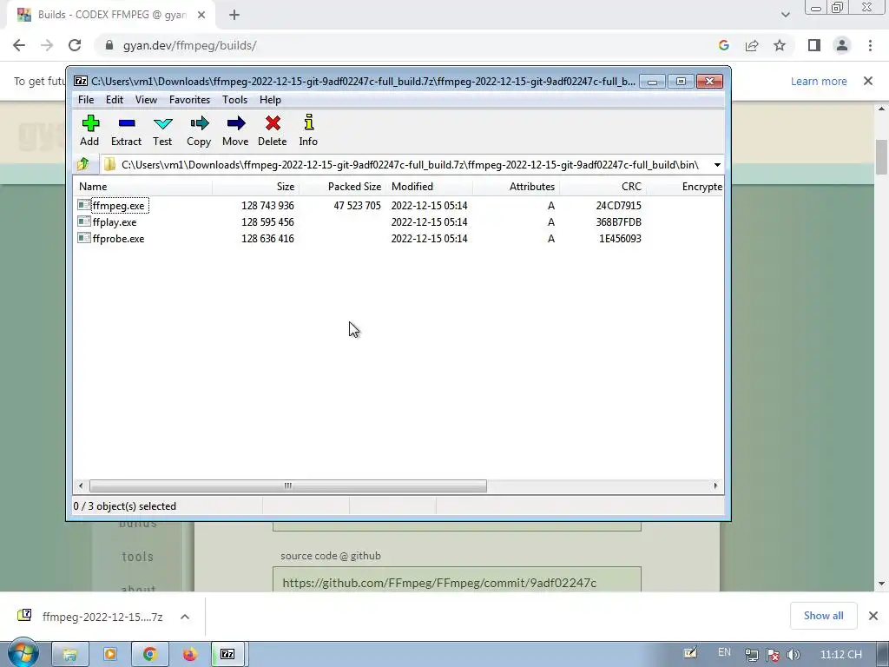This screenshot has width=889, height=667.
Task: Select the ffplay.exe file name
Action: click(x=115, y=221)
